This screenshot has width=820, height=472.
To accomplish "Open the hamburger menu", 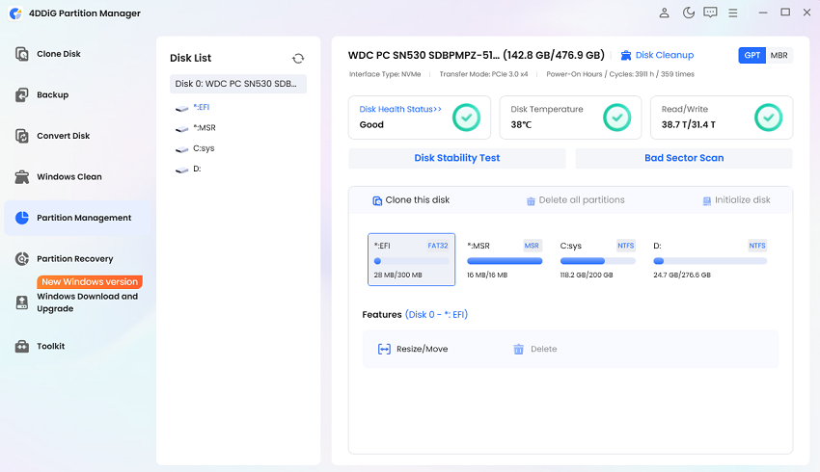I will coord(732,13).
